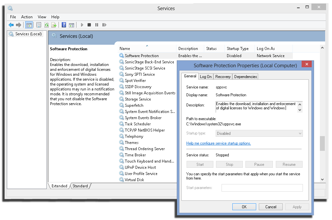Open the Startup type dropdown
The width and height of the screenshot is (332, 220).
259,134
